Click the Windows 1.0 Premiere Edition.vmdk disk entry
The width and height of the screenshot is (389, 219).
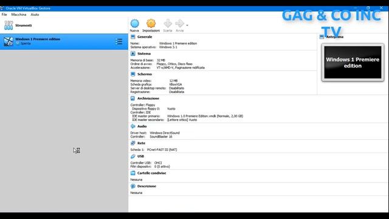coord(205,116)
